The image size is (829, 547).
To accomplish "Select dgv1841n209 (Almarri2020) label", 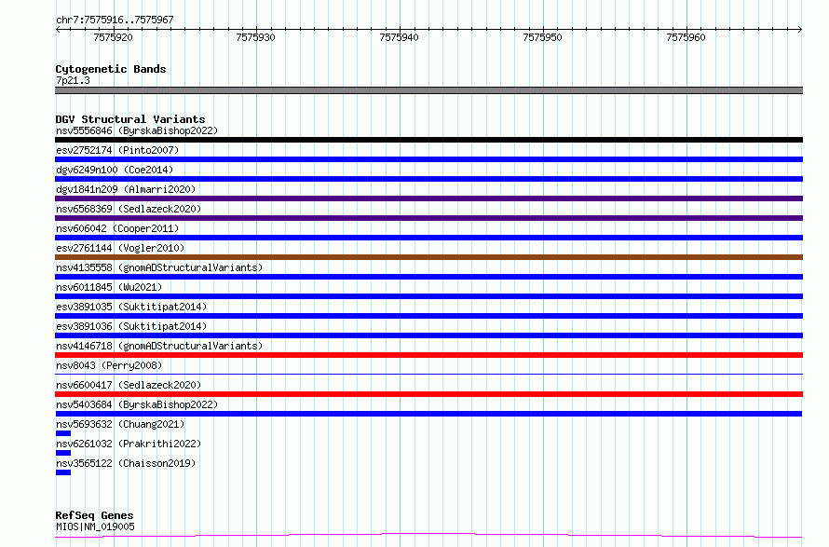I will coord(126,189).
